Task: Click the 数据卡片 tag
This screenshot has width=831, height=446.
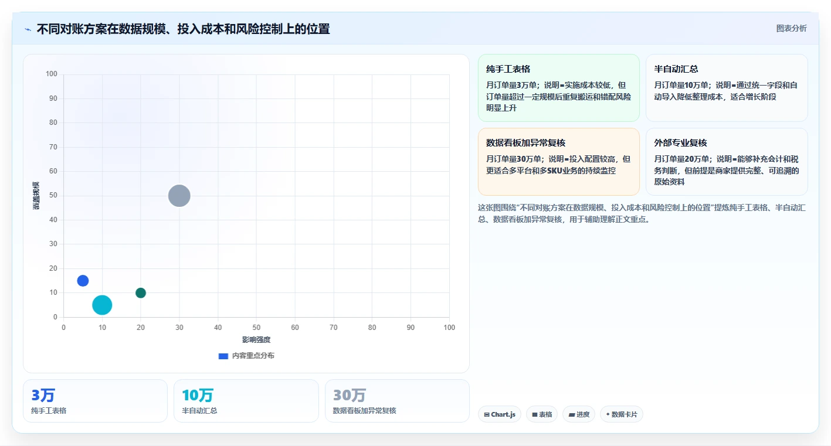Action: point(621,414)
